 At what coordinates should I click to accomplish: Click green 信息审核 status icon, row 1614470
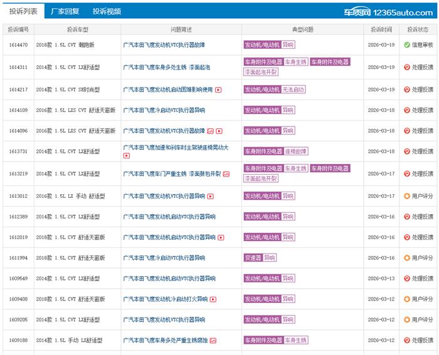[407, 45]
